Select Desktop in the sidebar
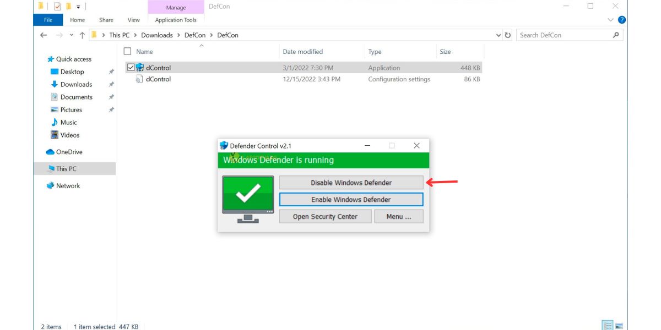This screenshot has width=661, height=330. (72, 71)
